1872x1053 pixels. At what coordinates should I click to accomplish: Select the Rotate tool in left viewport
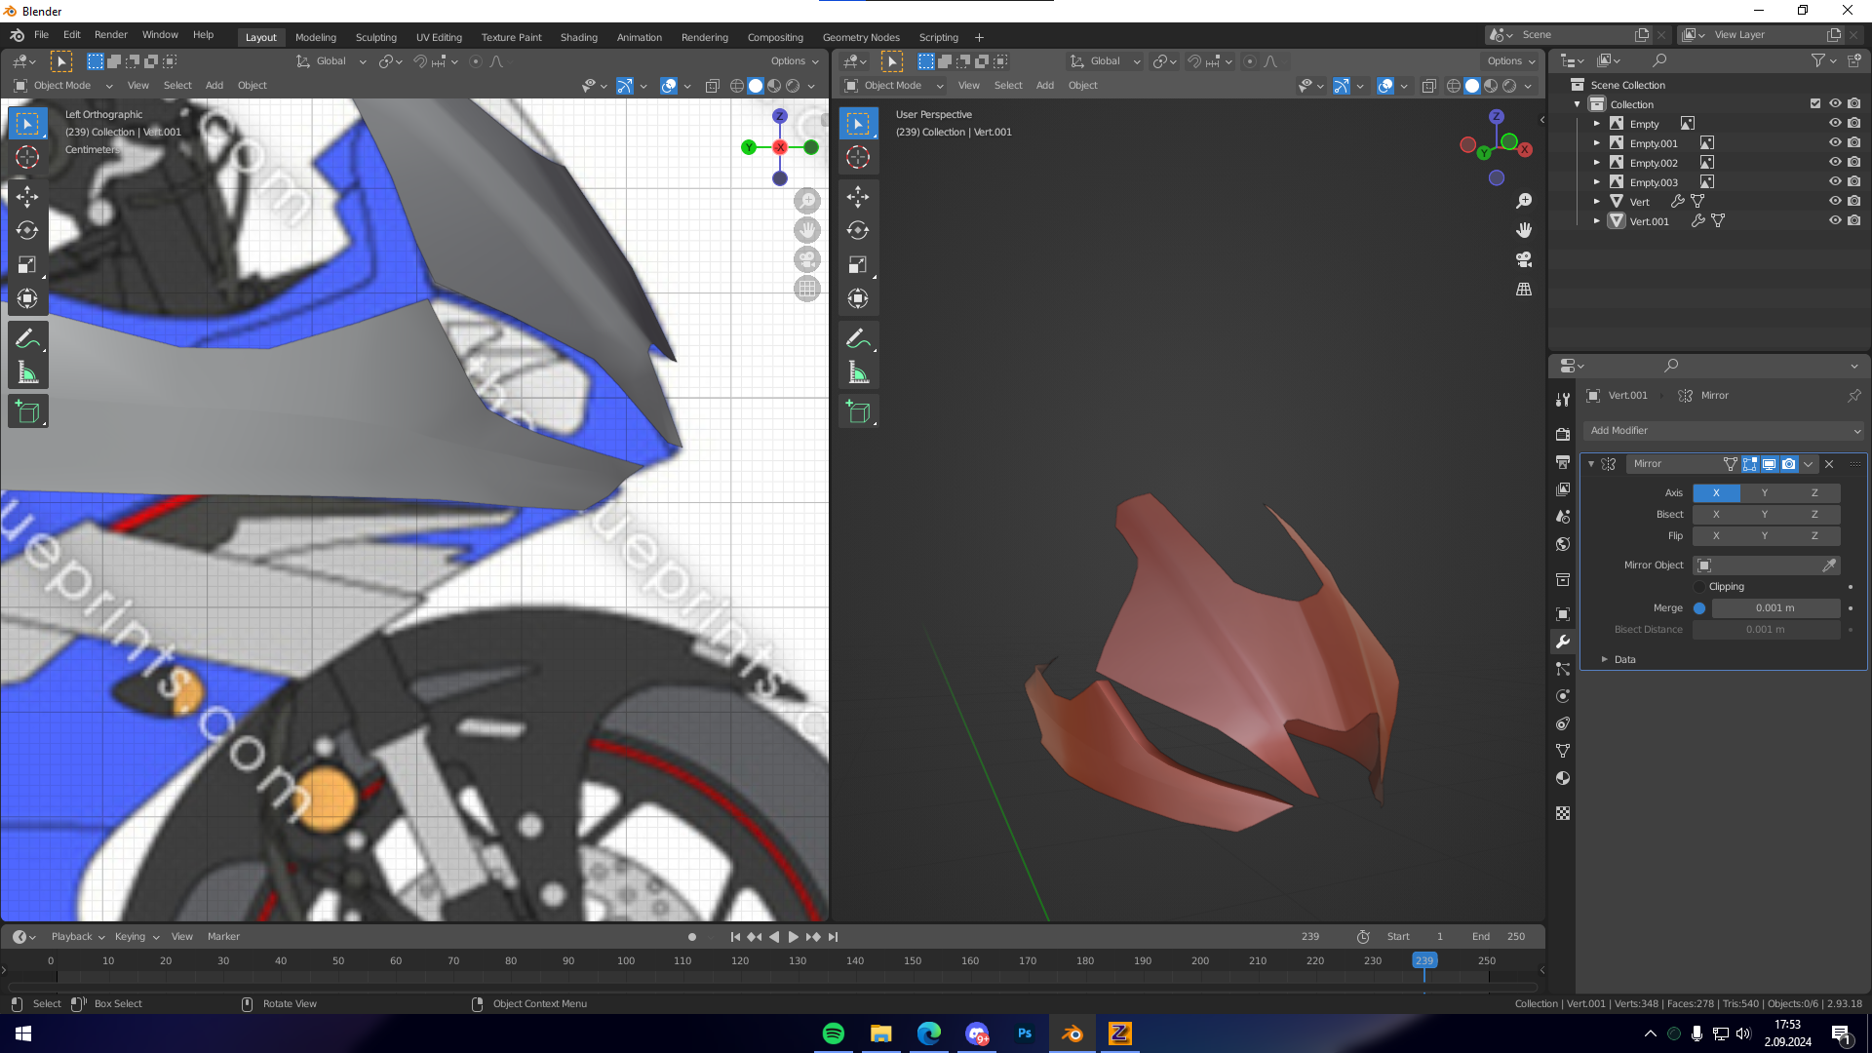point(27,231)
